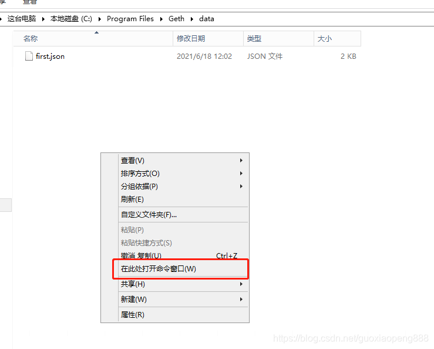Click data folder in breadcrumb
The image size is (434, 349).
click(207, 19)
